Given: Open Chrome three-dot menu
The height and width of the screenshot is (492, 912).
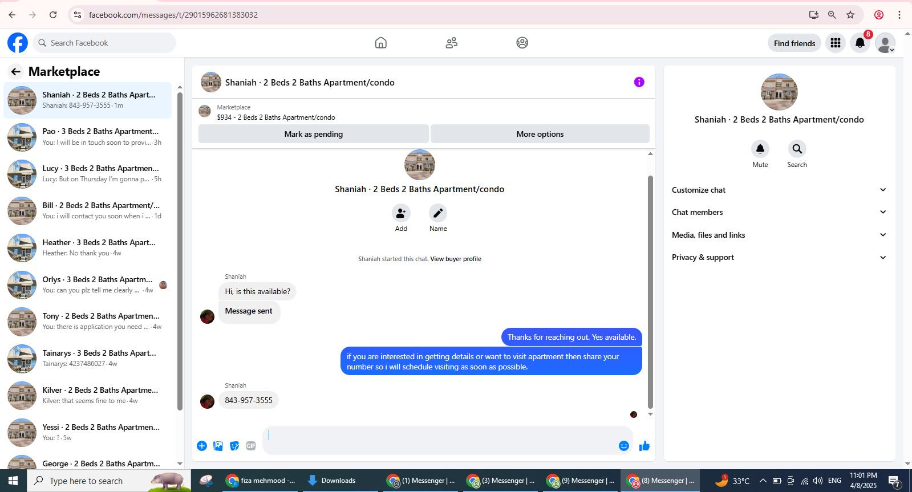Looking at the screenshot, I should click(899, 15).
